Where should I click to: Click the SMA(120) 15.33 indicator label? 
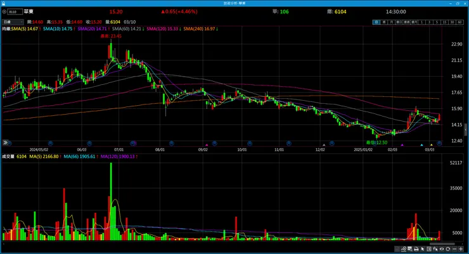(162, 29)
